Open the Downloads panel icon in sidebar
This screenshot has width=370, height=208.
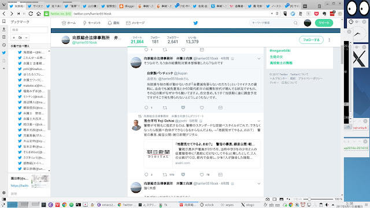pos(4,29)
